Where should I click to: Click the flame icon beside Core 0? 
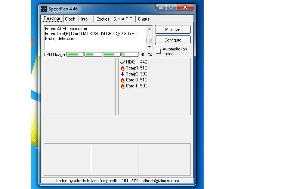pos(123,80)
